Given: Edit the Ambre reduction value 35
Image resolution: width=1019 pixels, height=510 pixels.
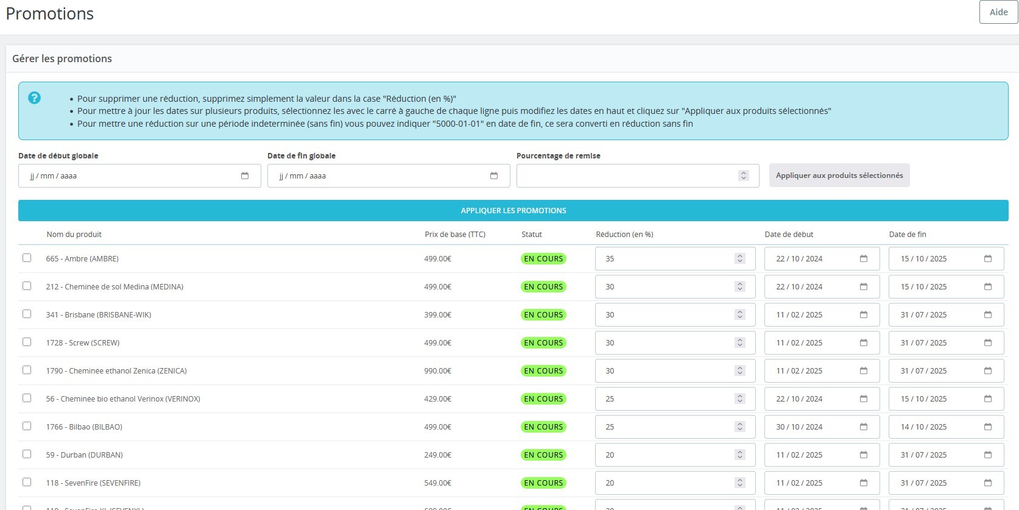Looking at the screenshot, I should [x=675, y=258].
